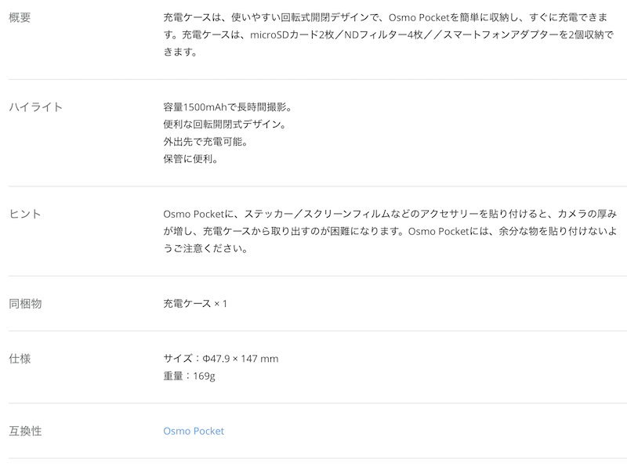Viewport: 627px width, 466px height.
Task: Click the 外出先で充電可能 line
Action: click(205, 142)
